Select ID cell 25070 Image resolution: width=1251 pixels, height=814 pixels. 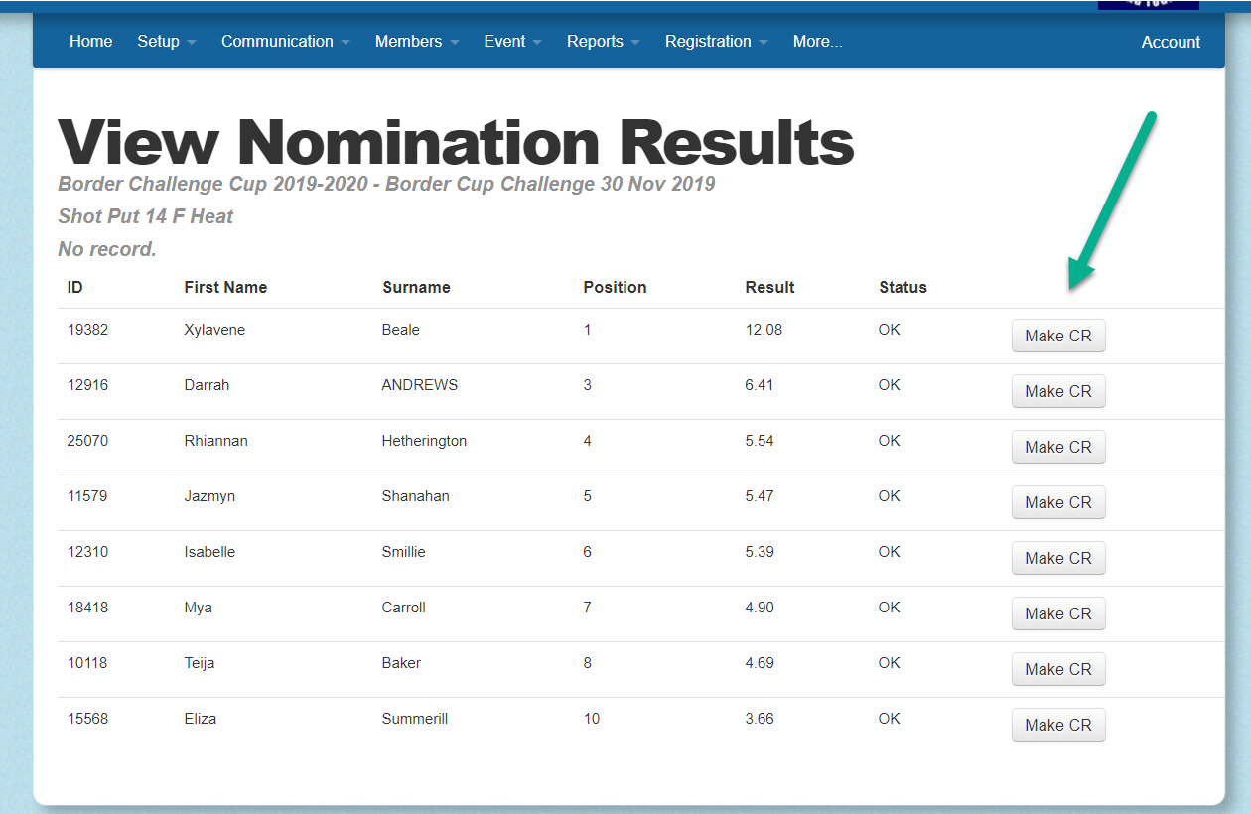(87, 441)
